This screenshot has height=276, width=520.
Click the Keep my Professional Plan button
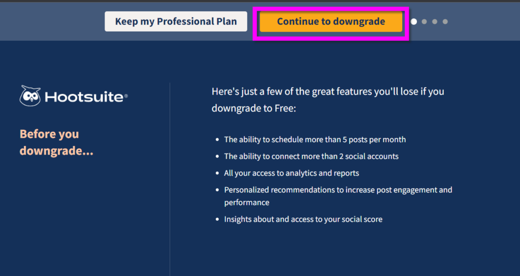[176, 21]
